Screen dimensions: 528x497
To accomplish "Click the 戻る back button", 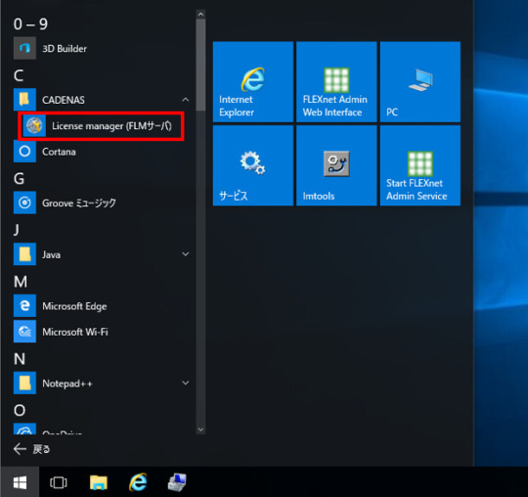I will (x=31, y=449).
